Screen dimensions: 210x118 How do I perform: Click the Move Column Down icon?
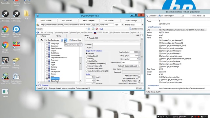(65, 40)
